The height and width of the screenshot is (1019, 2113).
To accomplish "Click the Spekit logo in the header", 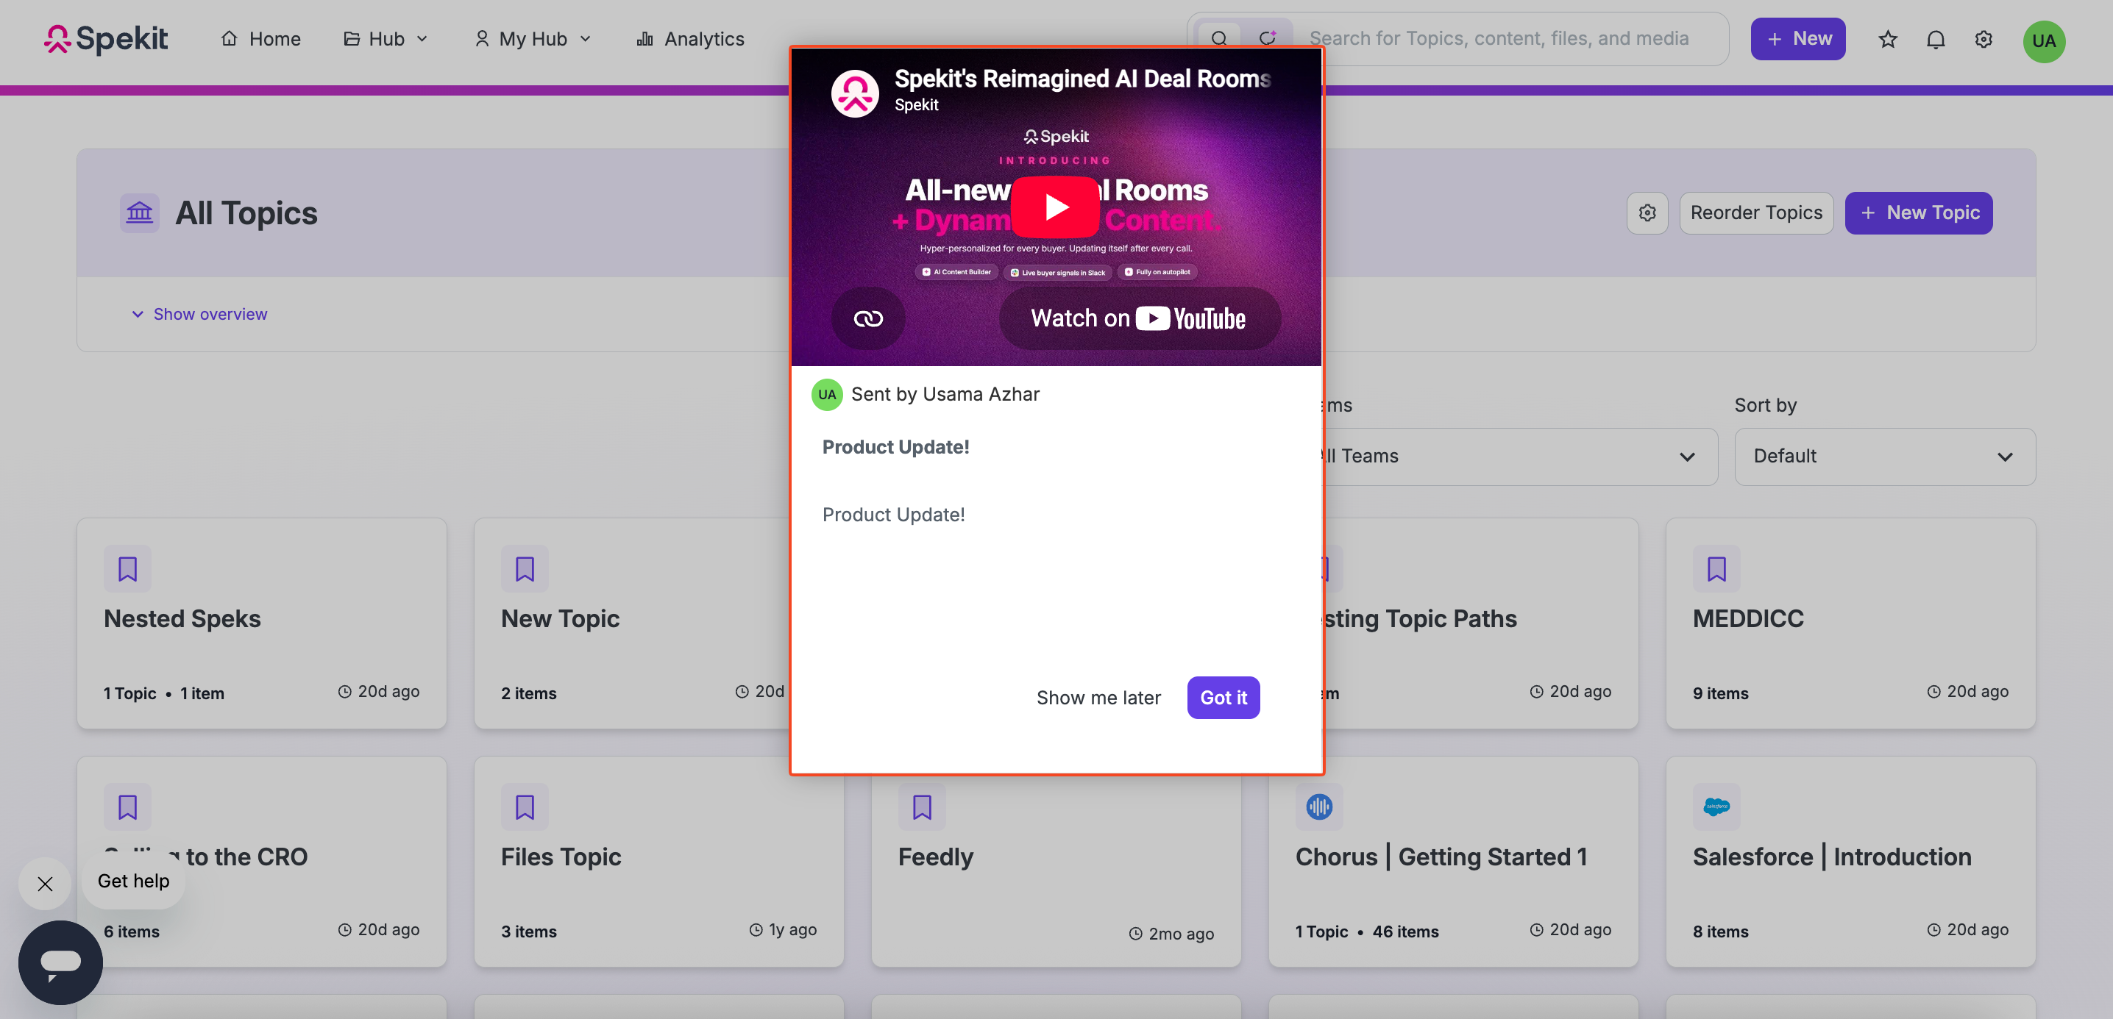I will pyautogui.click(x=106, y=38).
